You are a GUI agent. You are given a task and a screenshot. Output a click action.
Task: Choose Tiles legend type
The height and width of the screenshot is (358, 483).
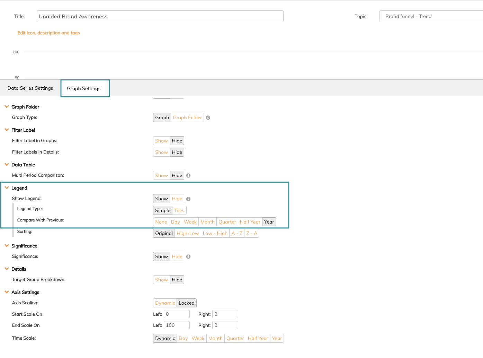179,210
